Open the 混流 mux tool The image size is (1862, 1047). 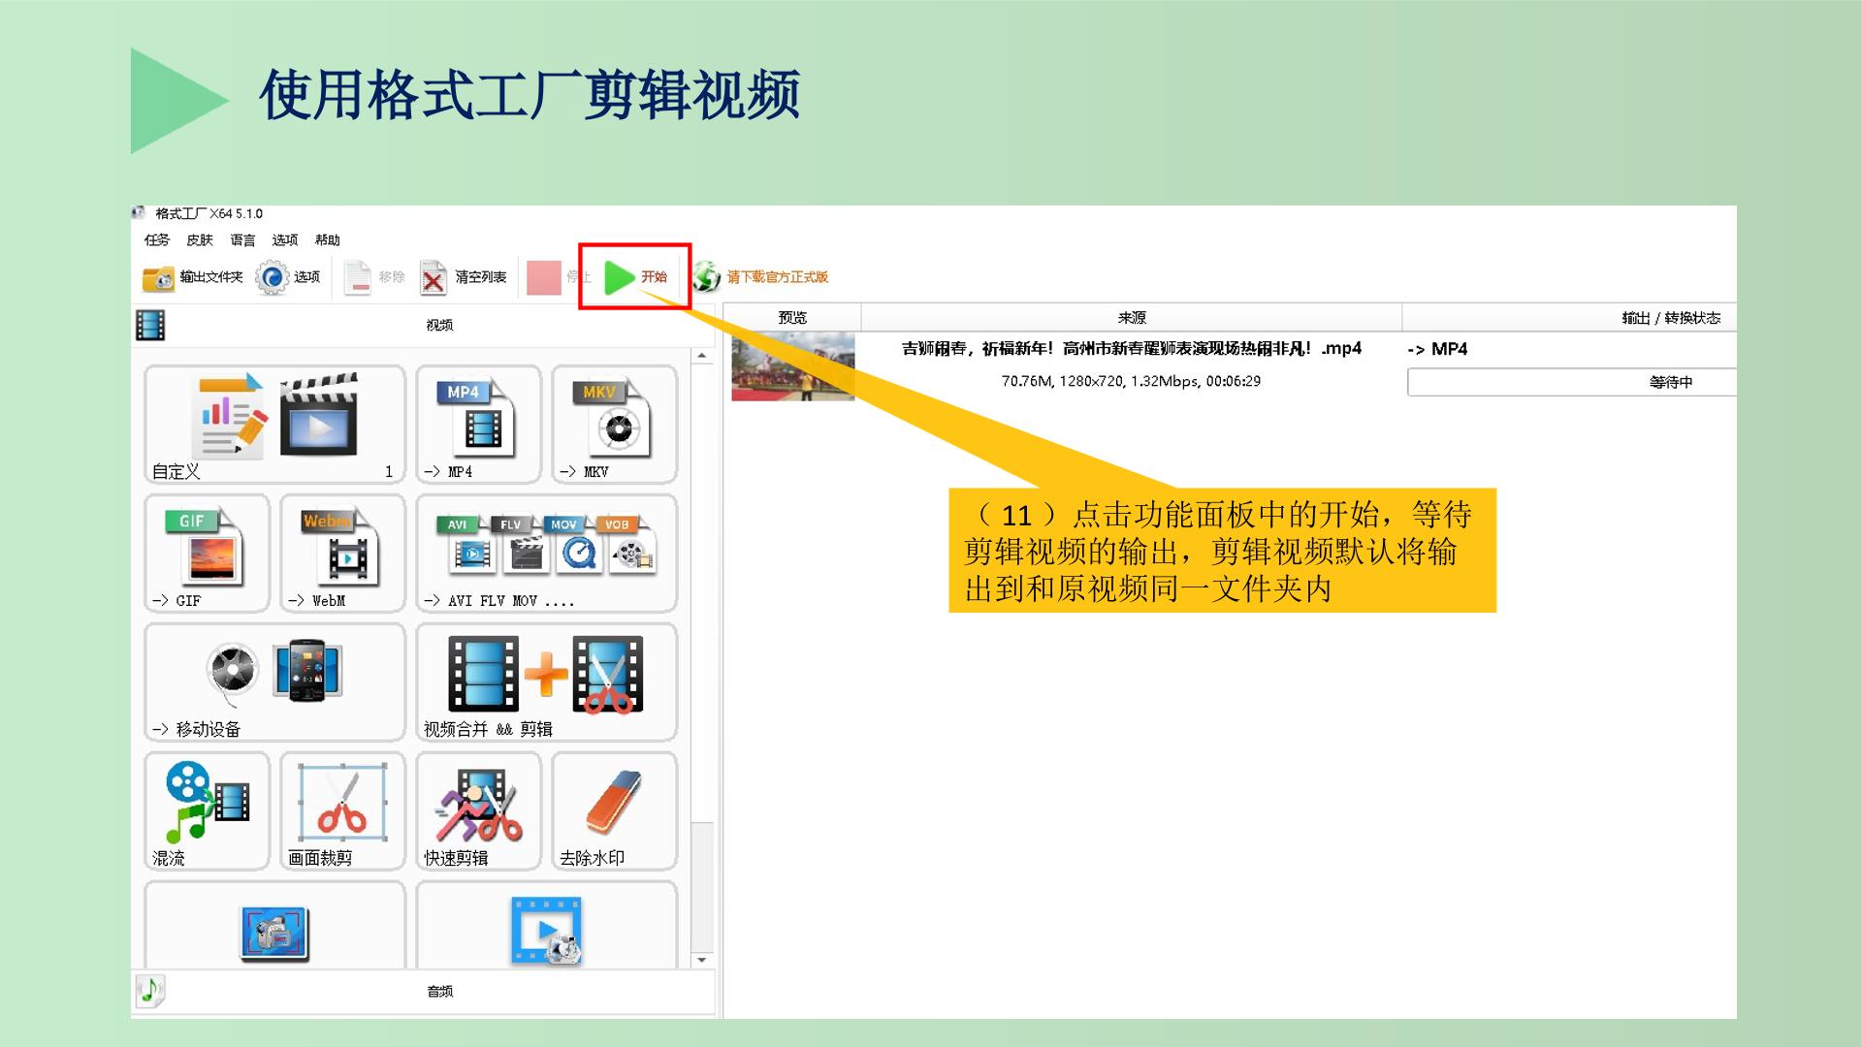207,811
